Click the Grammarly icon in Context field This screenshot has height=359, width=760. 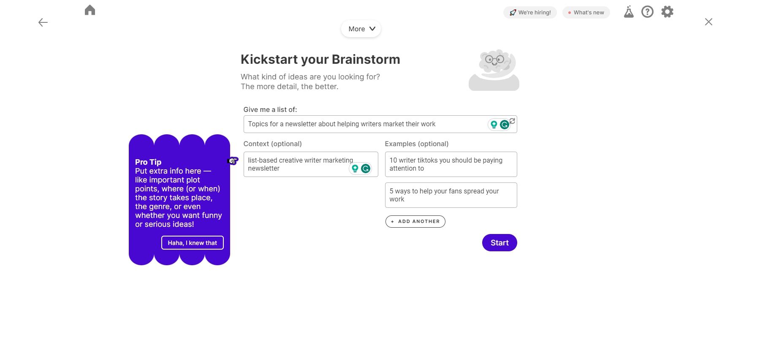tap(366, 169)
